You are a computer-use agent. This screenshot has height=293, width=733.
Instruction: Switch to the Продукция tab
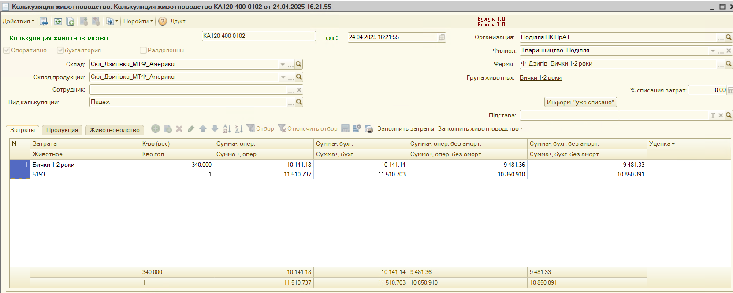pyautogui.click(x=62, y=130)
